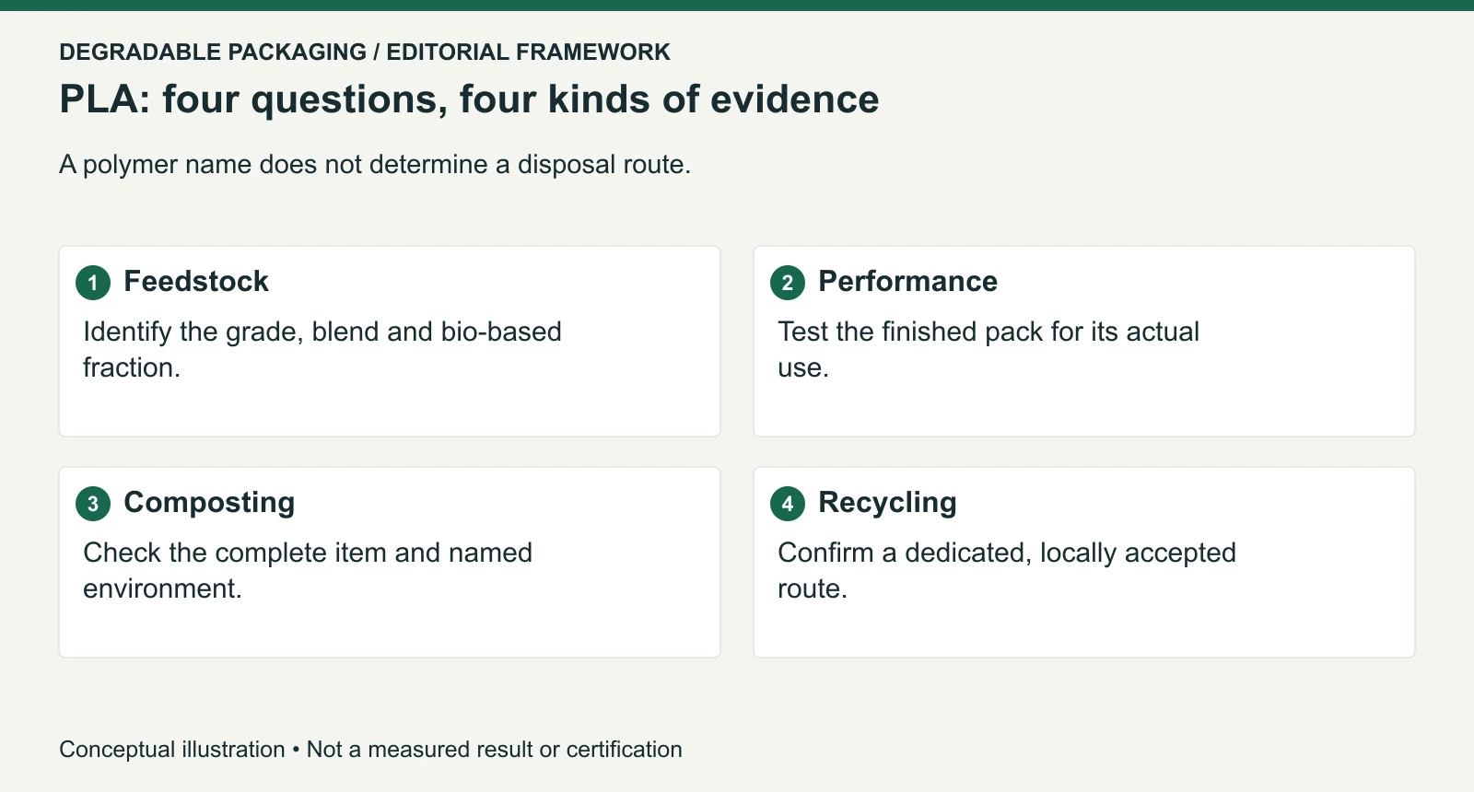Screen dimensions: 1474x792
Task: Click the text 'Check the complete item and named environment.'
Action: pyautogui.click(x=308, y=570)
